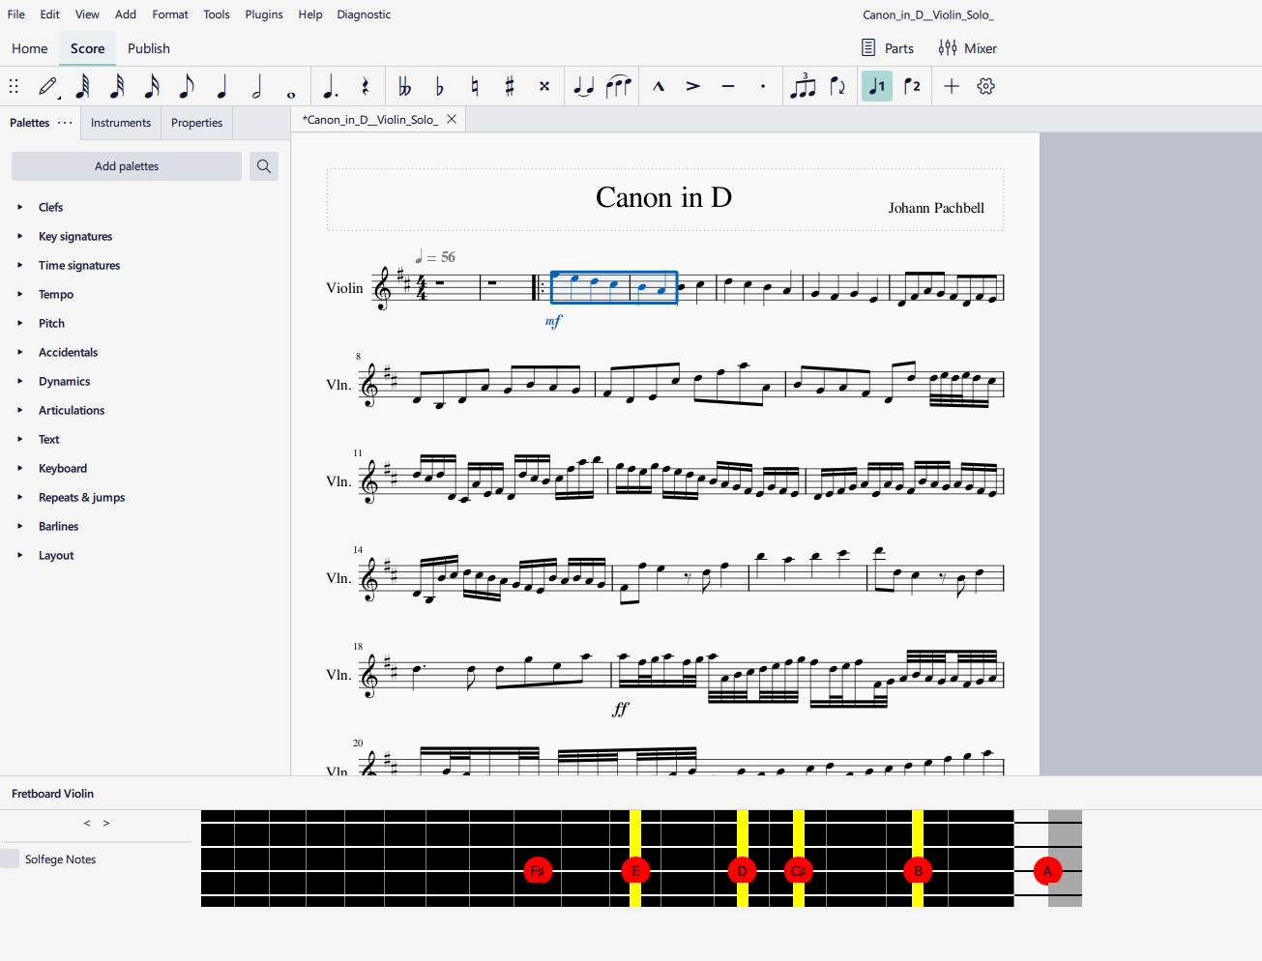This screenshot has width=1262, height=961.
Task: Add a tie to selected note
Action: (583, 86)
